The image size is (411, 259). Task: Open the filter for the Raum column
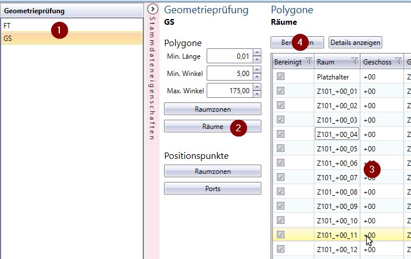pyautogui.click(x=355, y=61)
